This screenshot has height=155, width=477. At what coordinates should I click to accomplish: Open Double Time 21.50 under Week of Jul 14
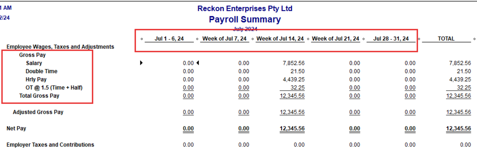(x=298, y=71)
